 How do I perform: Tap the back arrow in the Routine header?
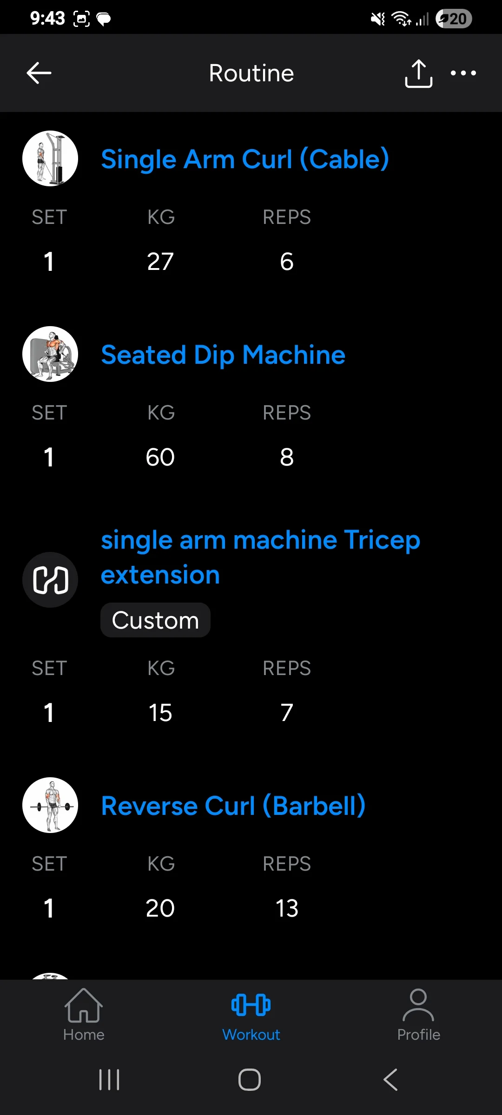39,73
